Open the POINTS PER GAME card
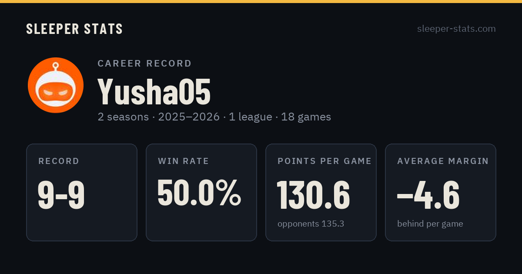 tap(321, 192)
